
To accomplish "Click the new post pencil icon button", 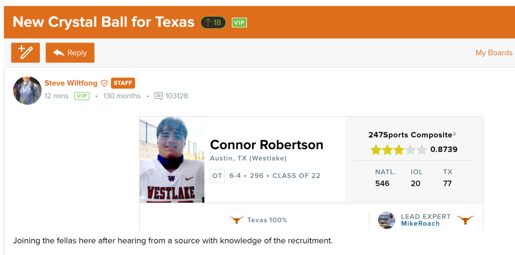I will (x=26, y=52).
